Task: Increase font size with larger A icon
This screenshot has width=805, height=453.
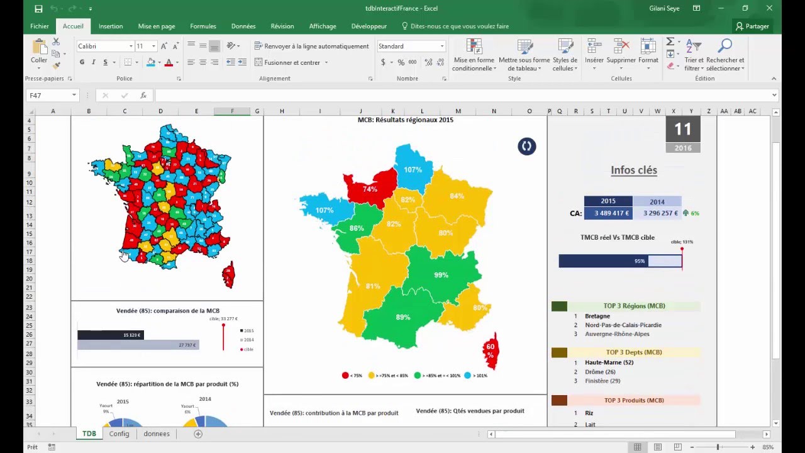Action: pos(164,46)
